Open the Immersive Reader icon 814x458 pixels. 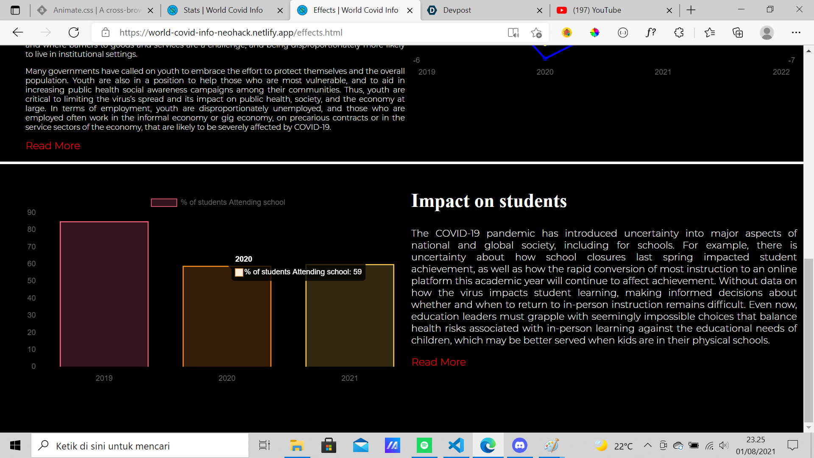(x=513, y=32)
